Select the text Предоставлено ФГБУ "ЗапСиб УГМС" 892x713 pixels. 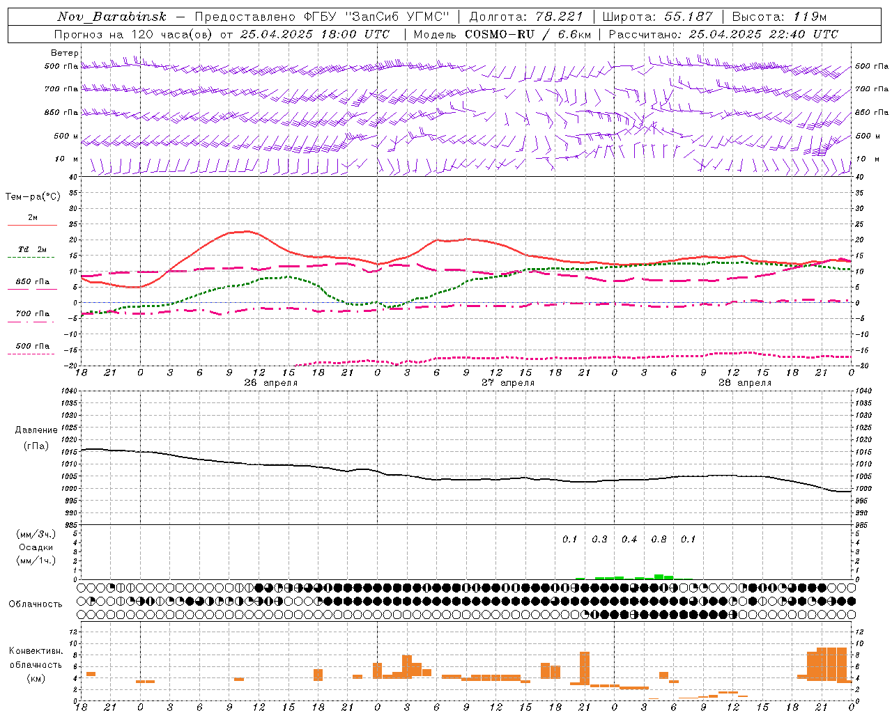pyautogui.click(x=323, y=17)
